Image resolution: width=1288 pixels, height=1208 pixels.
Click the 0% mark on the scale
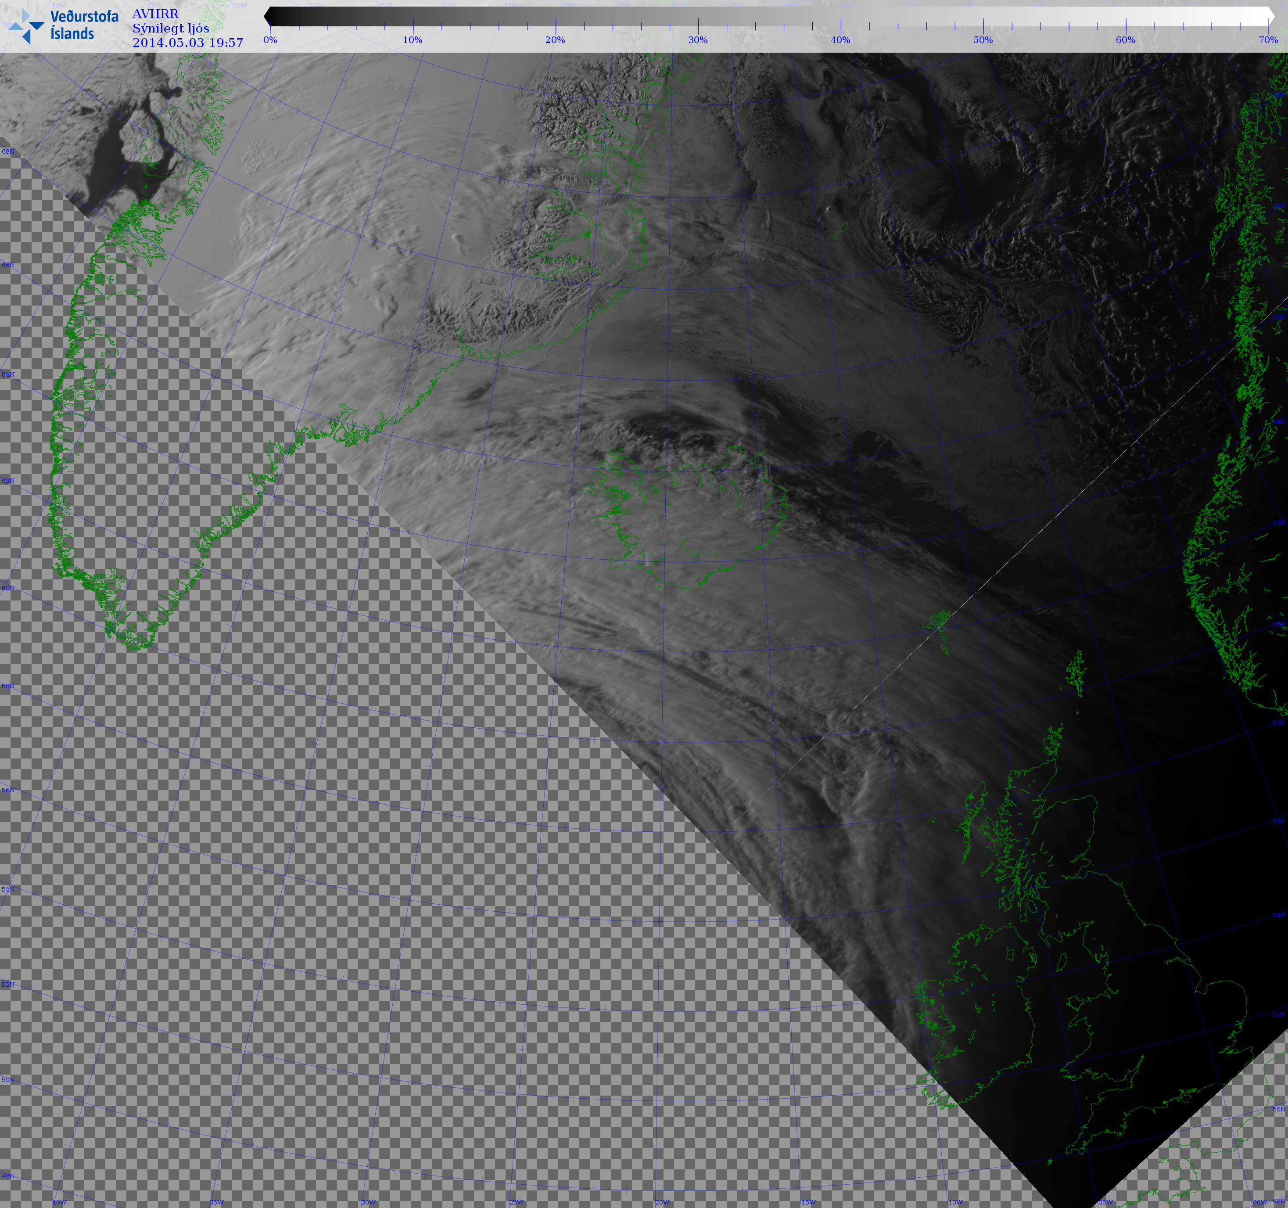click(270, 40)
